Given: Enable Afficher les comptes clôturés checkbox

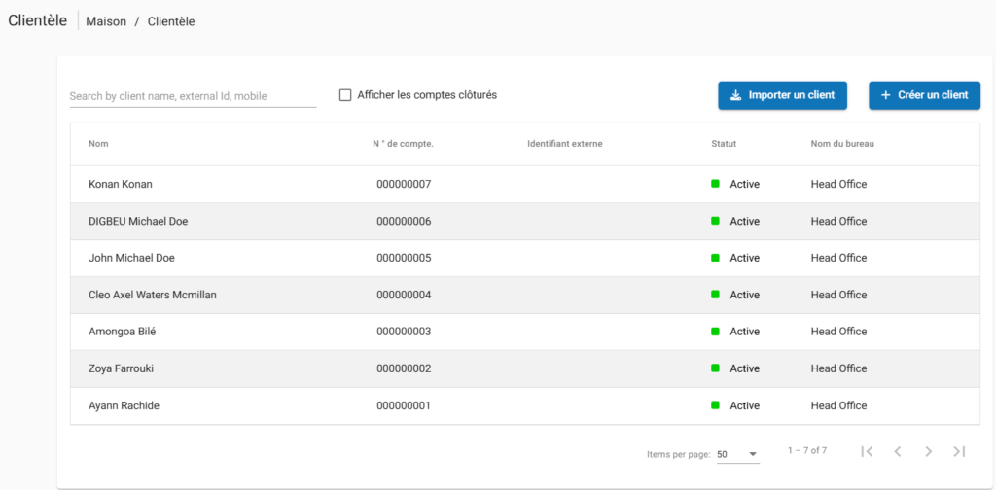Looking at the screenshot, I should pyautogui.click(x=345, y=95).
